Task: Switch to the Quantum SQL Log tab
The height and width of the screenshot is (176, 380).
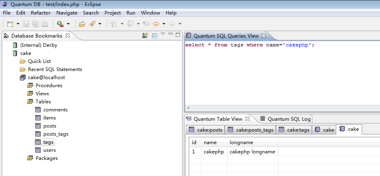Action: point(289,119)
